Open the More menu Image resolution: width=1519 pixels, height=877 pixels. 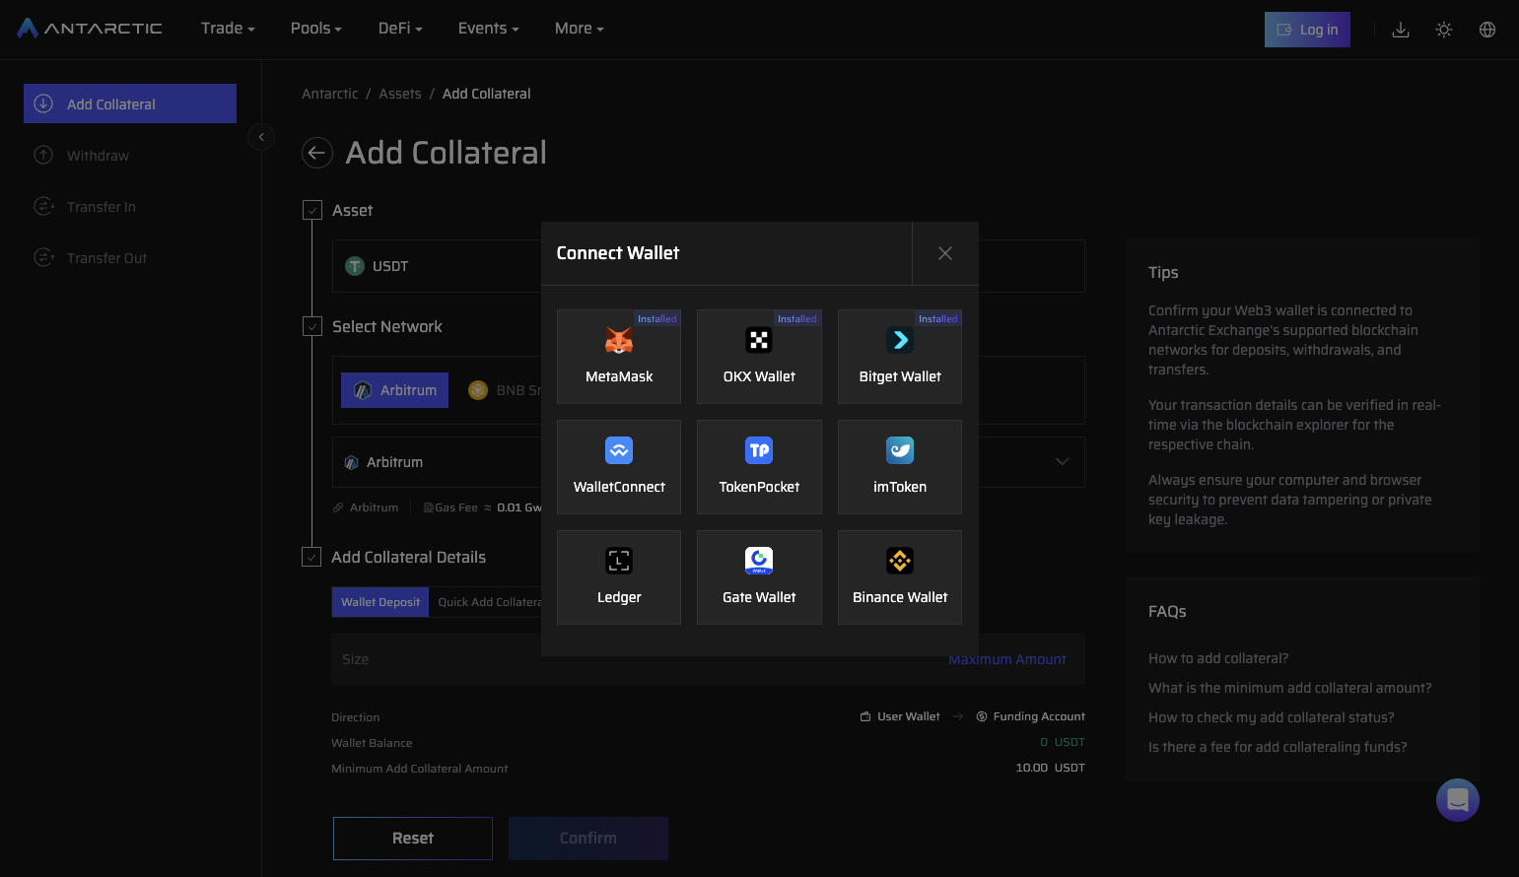[x=580, y=29]
